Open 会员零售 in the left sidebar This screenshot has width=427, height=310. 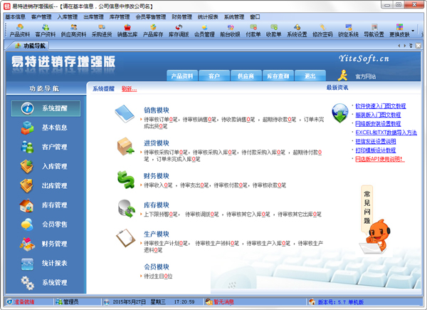pyautogui.click(x=46, y=224)
